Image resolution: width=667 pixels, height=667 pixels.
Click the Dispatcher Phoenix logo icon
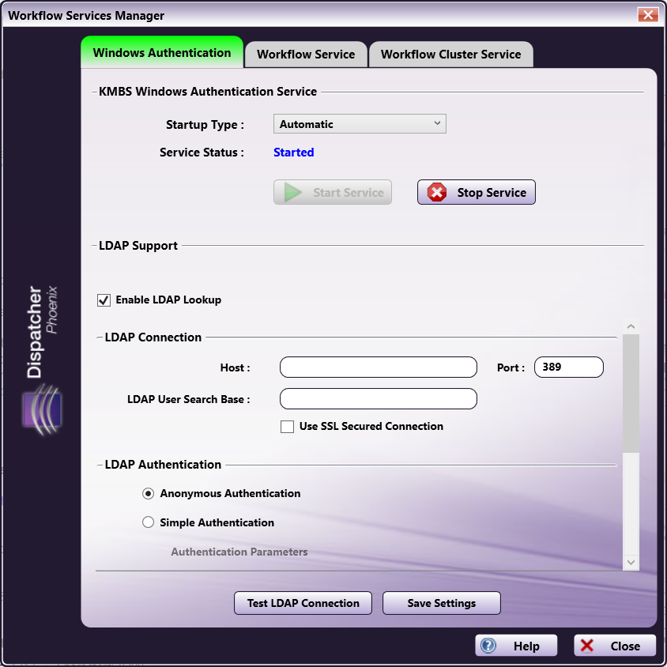coord(42,410)
